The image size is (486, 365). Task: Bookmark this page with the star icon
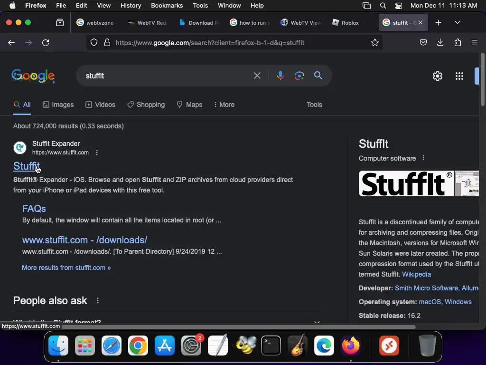[x=375, y=42]
